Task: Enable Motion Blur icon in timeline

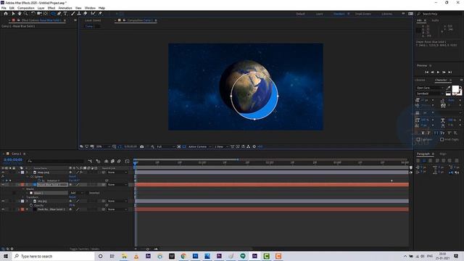Action: click(119, 161)
